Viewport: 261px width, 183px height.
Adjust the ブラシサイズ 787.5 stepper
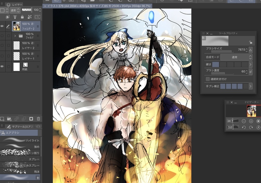click(x=247, y=50)
